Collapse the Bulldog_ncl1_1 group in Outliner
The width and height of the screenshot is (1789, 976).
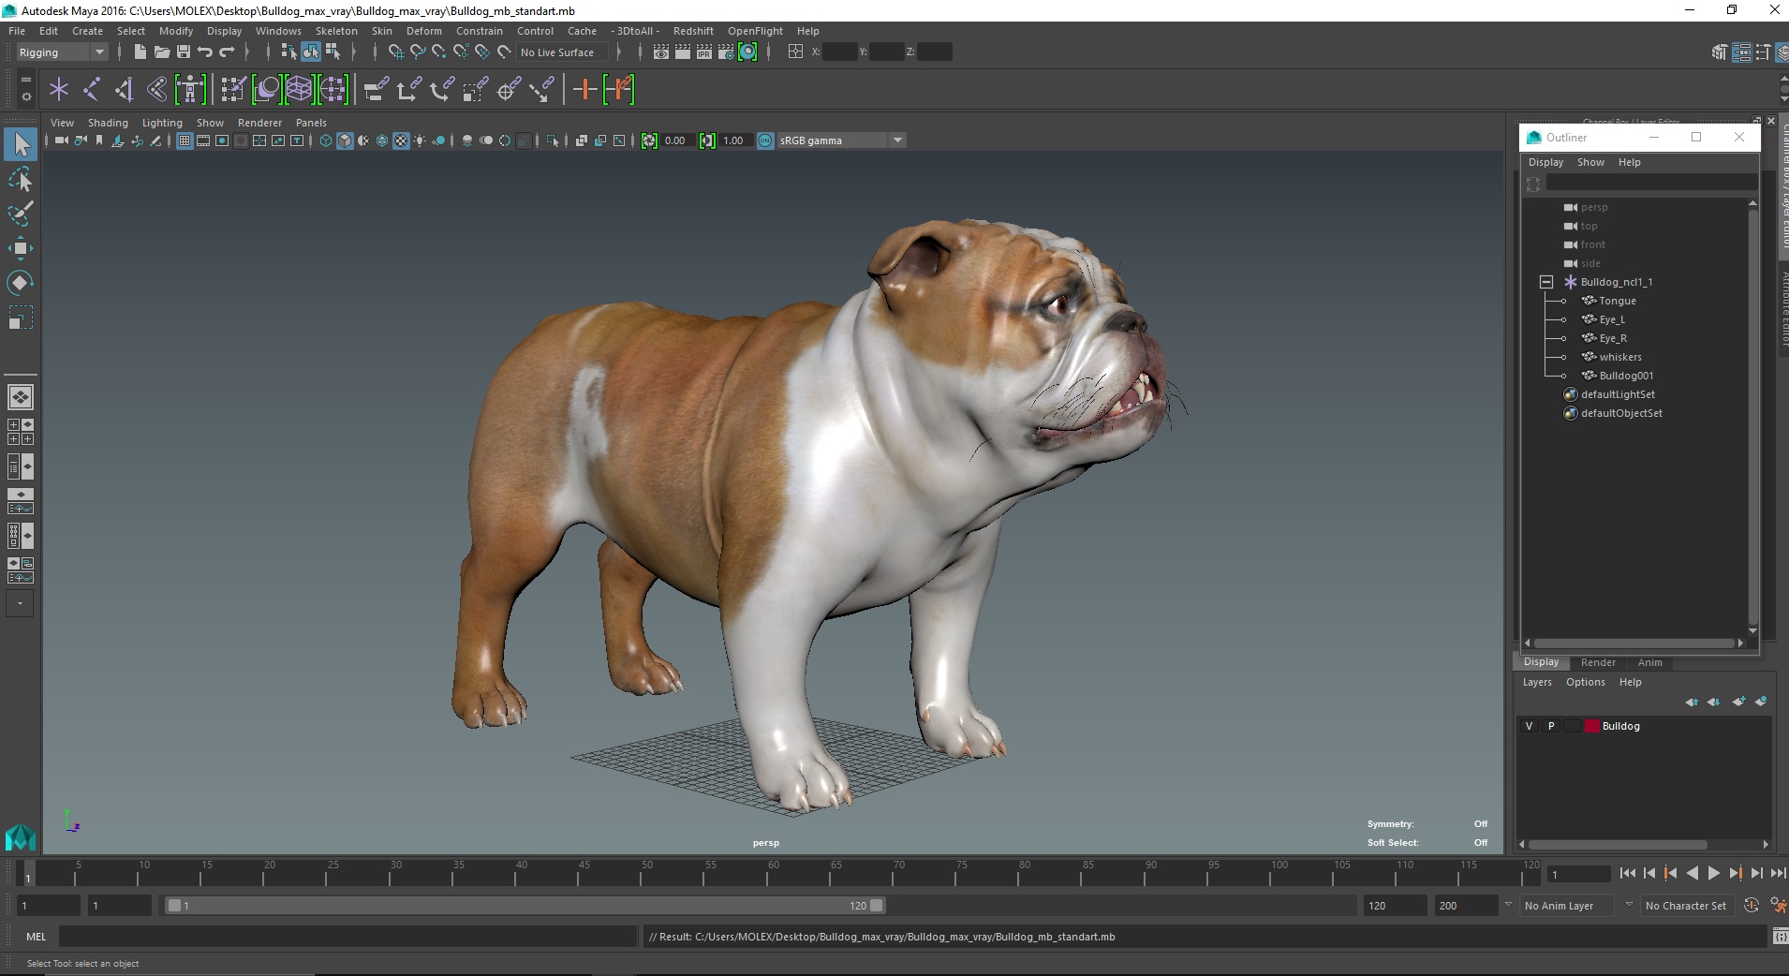pos(1546,282)
